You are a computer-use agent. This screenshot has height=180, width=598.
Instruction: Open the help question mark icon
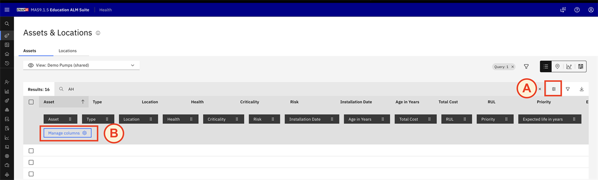[577, 9]
